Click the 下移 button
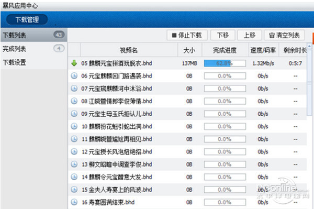Image resolution: width=314 pixels, height=209 pixels. (223, 35)
